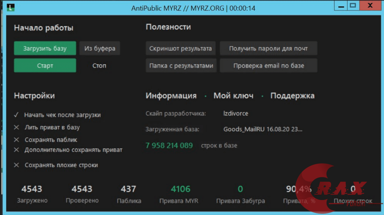Image resolution: width=384 pixels, height=215 pixels.
Task: Click the Привата MYR counter 4106
Action: (x=181, y=189)
